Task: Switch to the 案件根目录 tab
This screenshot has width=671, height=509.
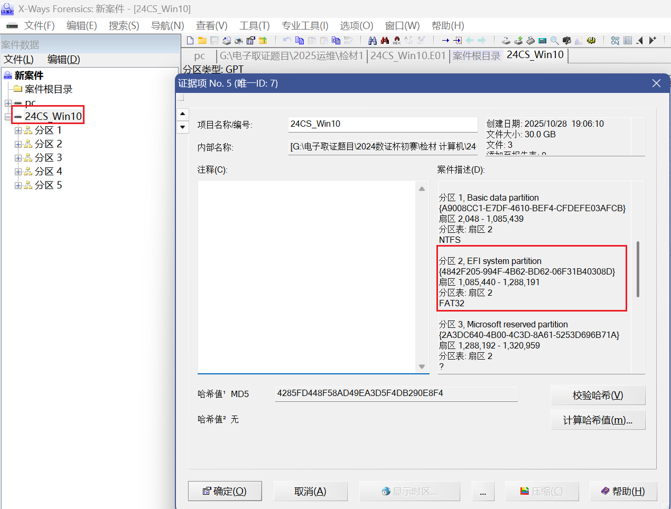Action: click(476, 55)
